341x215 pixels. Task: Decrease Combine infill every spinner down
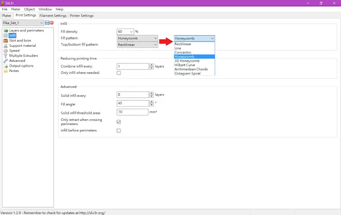(x=151, y=68)
